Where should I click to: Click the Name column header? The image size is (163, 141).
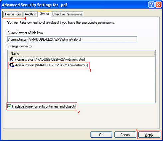pos(81,54)
